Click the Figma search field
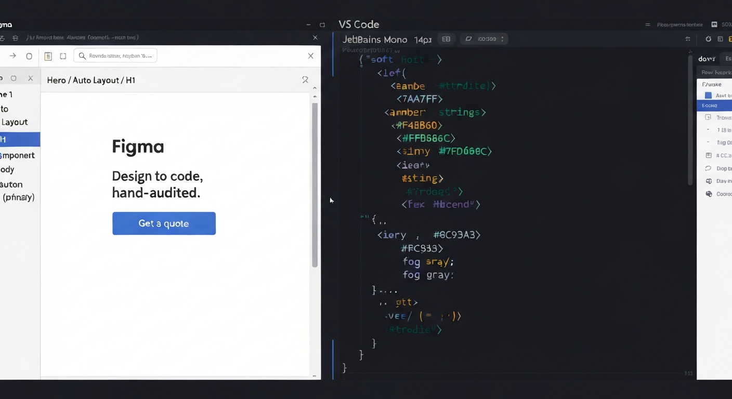This screenshot has width=732, height=399. coord(115,56)
